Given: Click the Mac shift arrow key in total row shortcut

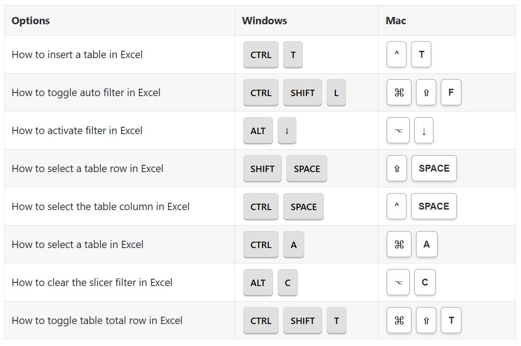Looking at the screenshot, I should (426, 320).
